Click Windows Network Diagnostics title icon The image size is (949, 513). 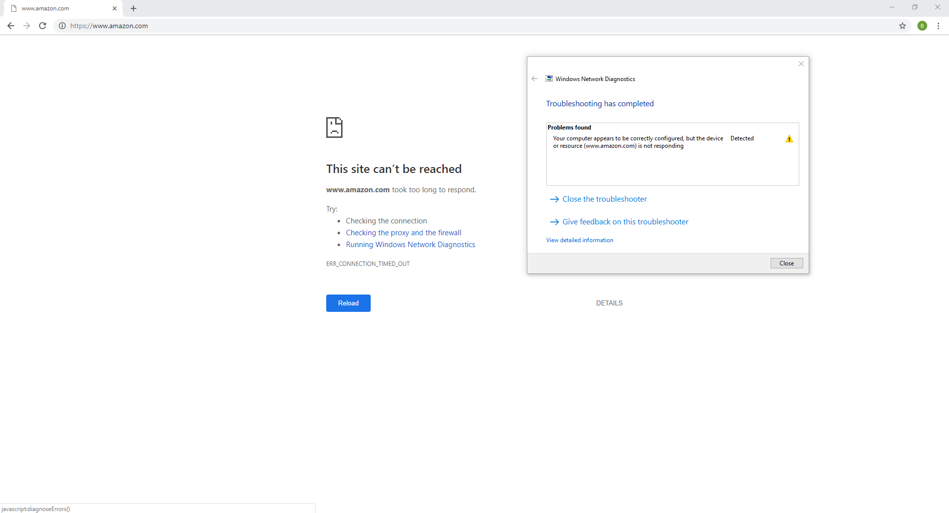click(x=549, y=79)
